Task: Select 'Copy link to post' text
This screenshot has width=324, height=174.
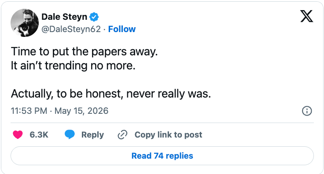Action: [x=169, y=135]
